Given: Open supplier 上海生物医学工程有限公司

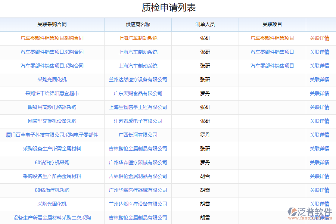Looking at the screenshot, I should 138,107.
